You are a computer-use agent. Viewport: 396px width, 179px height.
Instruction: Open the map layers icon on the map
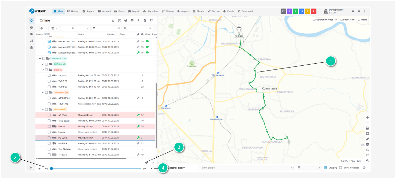point(367,144)
